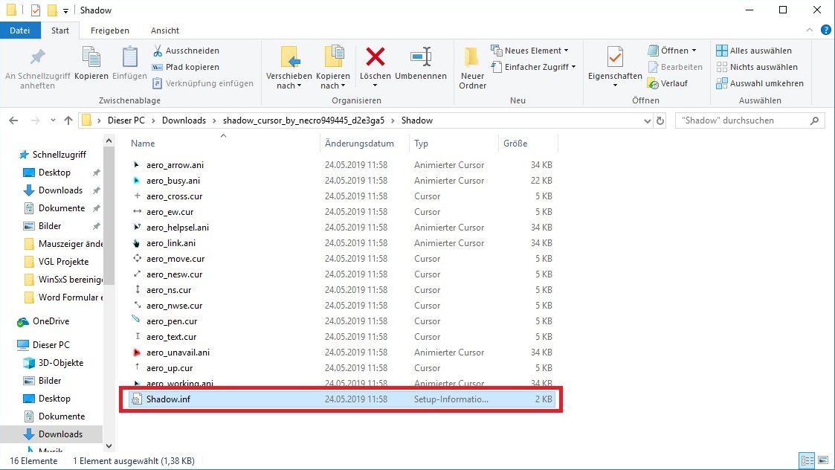This screenshot has height=470, width=835.
Task: Click the Ausschneiden scissors icon
Action: (158, 51)
